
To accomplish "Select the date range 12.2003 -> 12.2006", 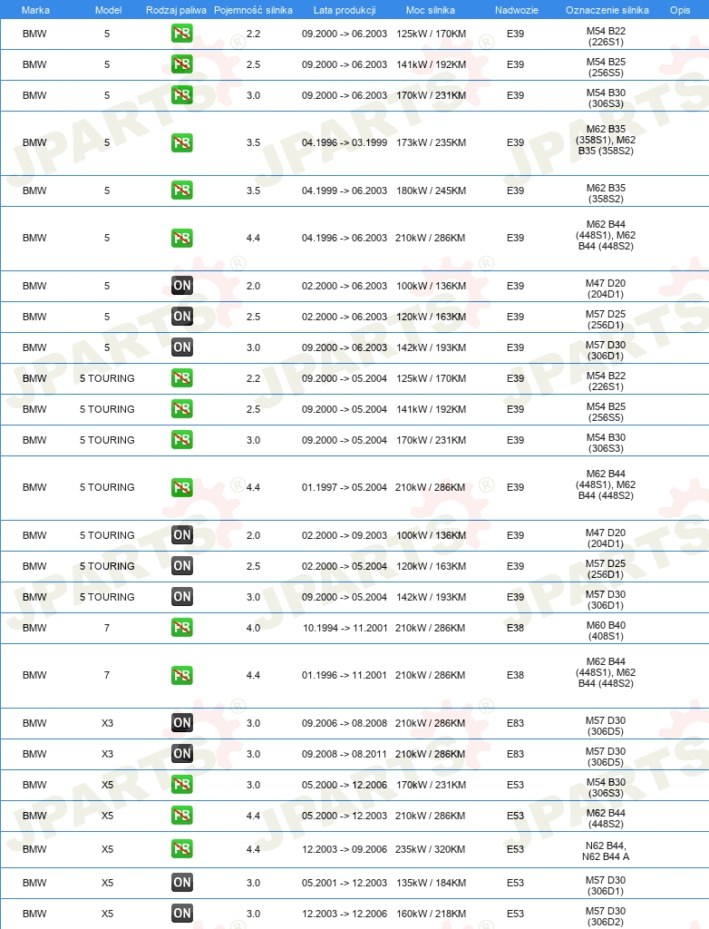I will 345,914.
